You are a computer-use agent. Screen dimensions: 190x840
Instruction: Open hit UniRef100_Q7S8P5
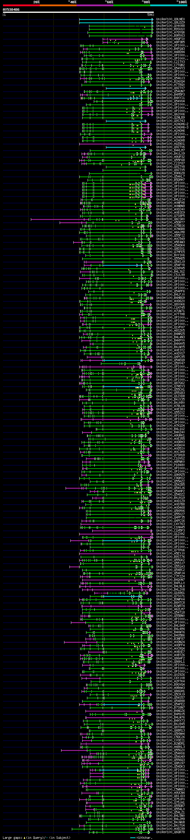pyautogui.click(x=170, y=216)
